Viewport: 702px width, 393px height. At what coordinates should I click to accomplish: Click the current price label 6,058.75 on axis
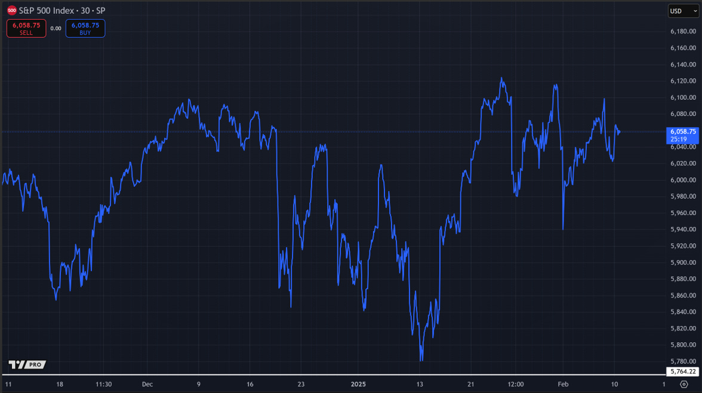(682, 135)
